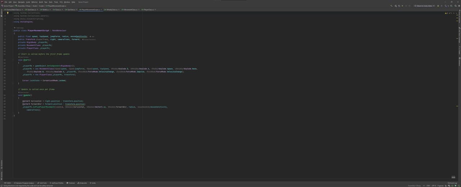Open the Unity tool window
Image resolution: width=461 pixels, height=187 pixels.
pos(93,183)
